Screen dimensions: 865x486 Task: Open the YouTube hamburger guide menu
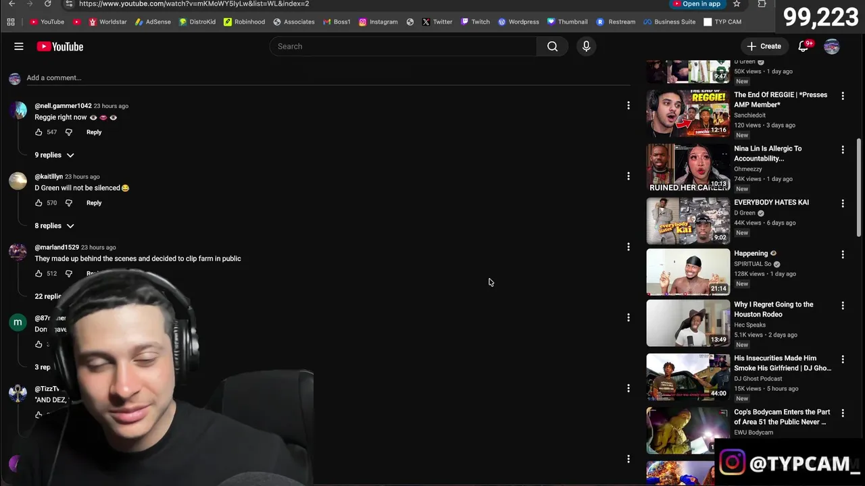point(19,47)
